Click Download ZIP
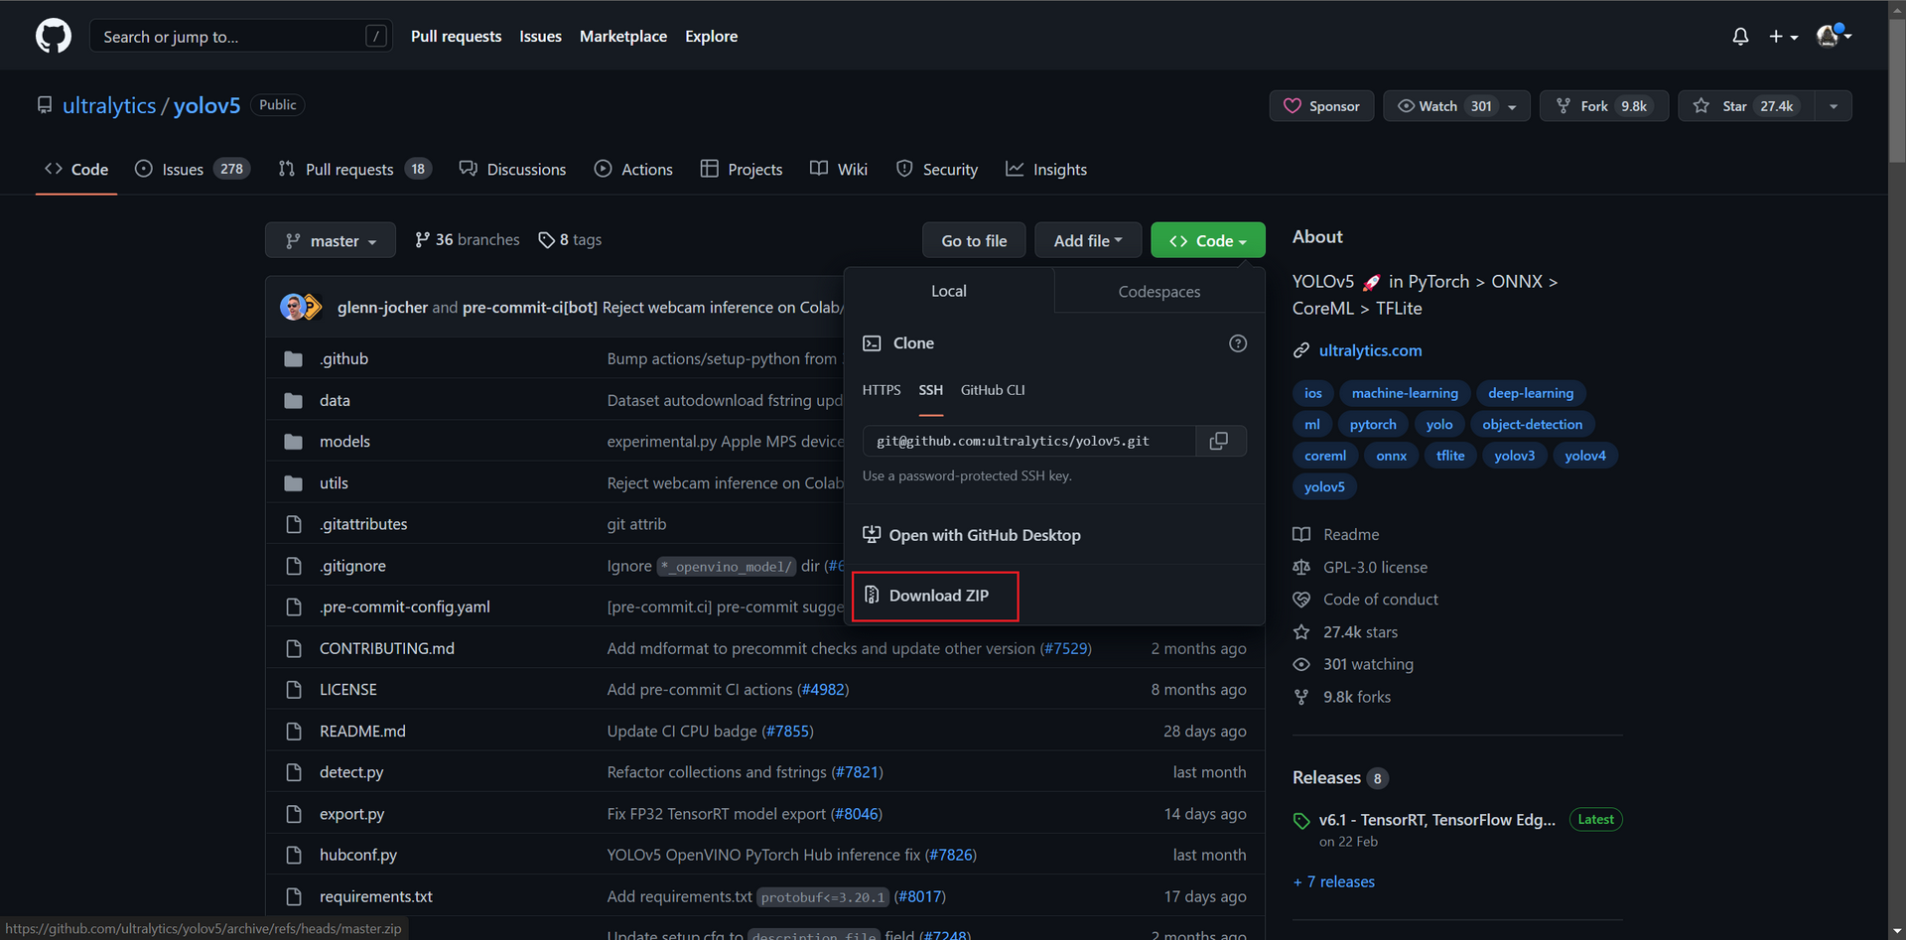 point(935,596)
